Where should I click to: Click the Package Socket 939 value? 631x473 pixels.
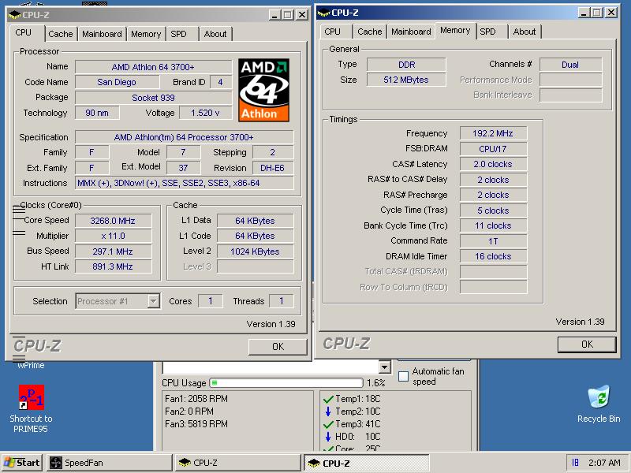(153, 98)
